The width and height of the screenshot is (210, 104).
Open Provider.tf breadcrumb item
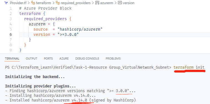pos(18,3)
